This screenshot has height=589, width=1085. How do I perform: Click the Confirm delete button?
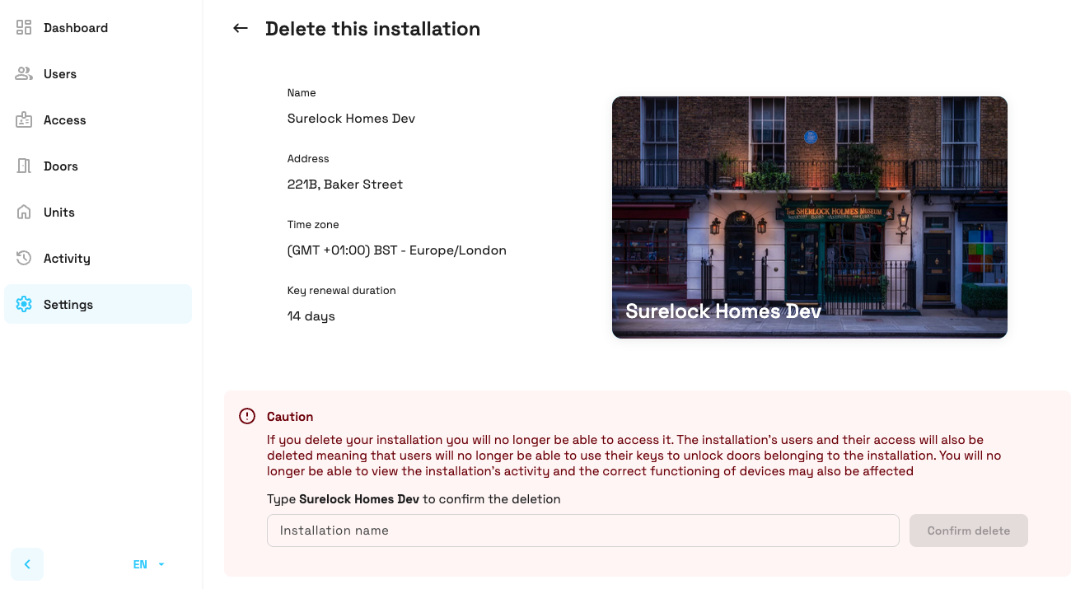(x=969, y=531)
